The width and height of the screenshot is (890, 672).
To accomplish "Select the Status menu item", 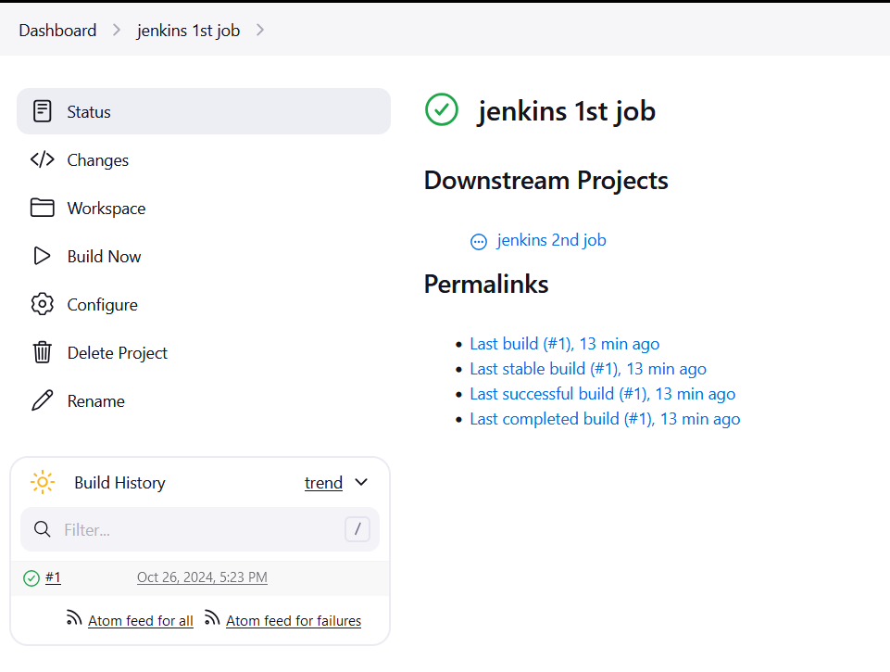I will coord(204,111).
